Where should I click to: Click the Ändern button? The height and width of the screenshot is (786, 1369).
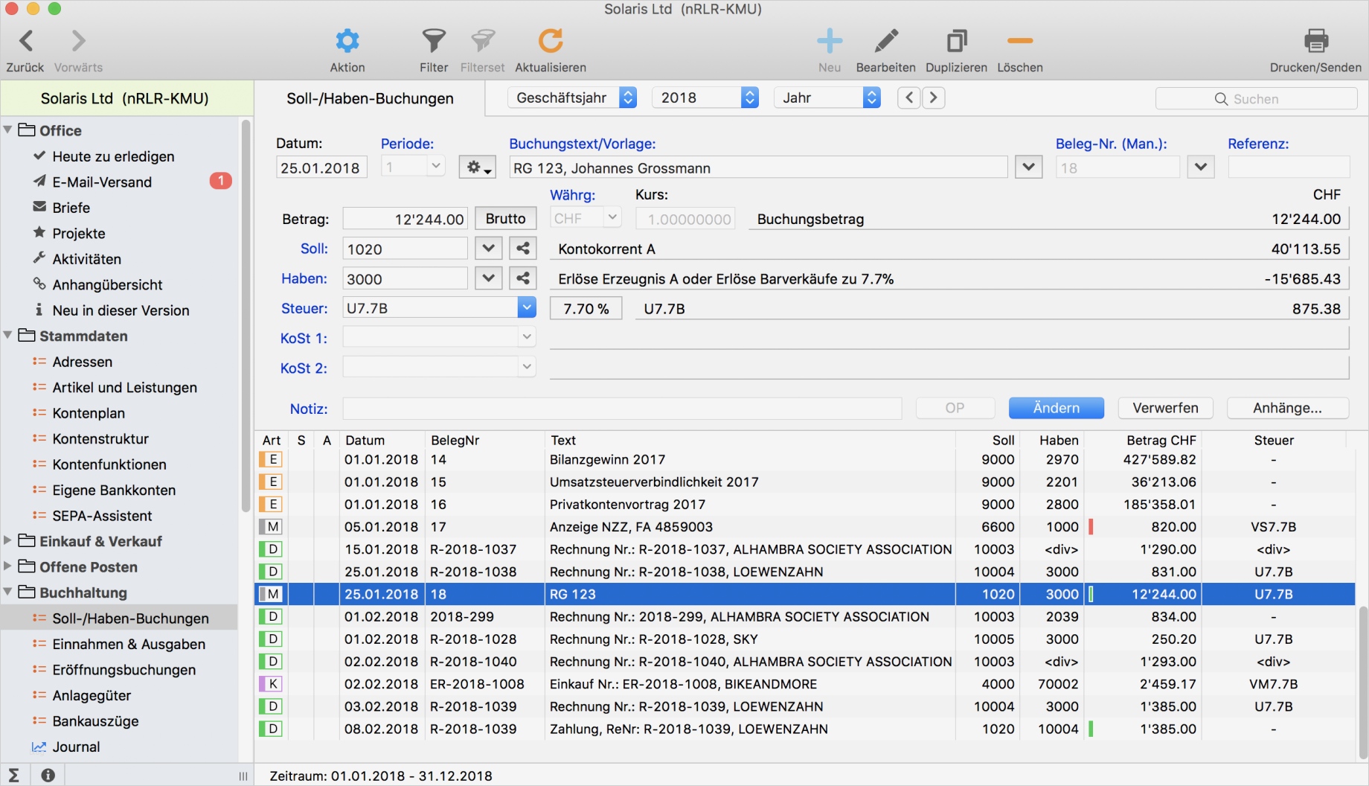coord(1056,408)
